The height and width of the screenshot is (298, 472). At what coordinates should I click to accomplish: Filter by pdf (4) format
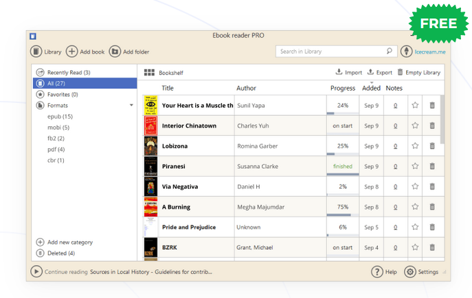point(56,150)
